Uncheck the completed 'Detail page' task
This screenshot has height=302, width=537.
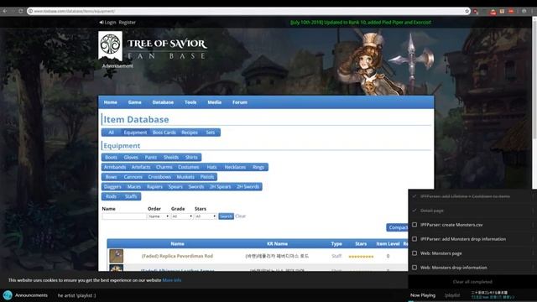point(414,211)
